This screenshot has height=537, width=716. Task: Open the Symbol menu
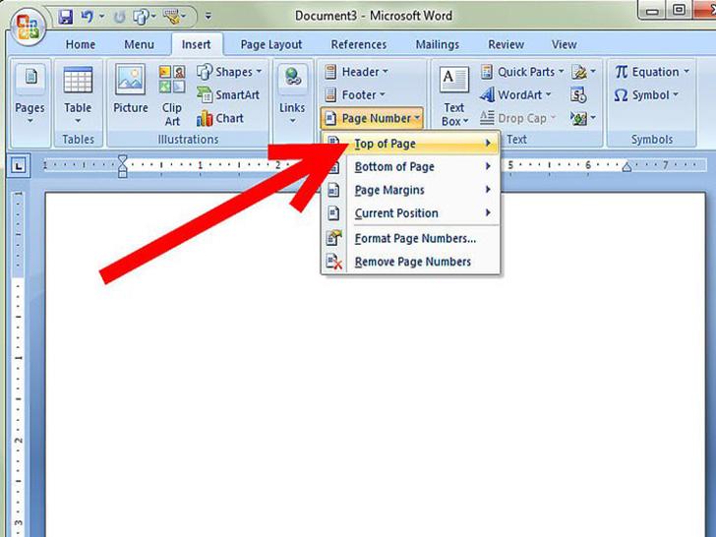click(x=646, y=95)
